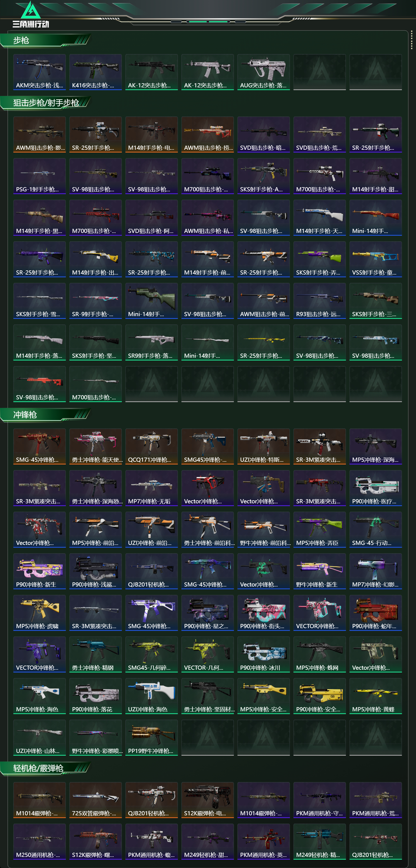
Task: Open the K416突击步枪 skin item
Action: click(95, 72)
